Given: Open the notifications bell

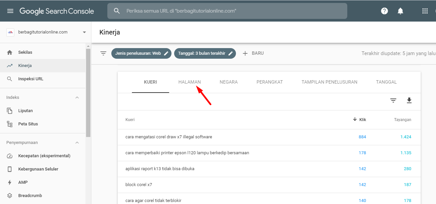Looking at the screenshot, I should 400,11.
